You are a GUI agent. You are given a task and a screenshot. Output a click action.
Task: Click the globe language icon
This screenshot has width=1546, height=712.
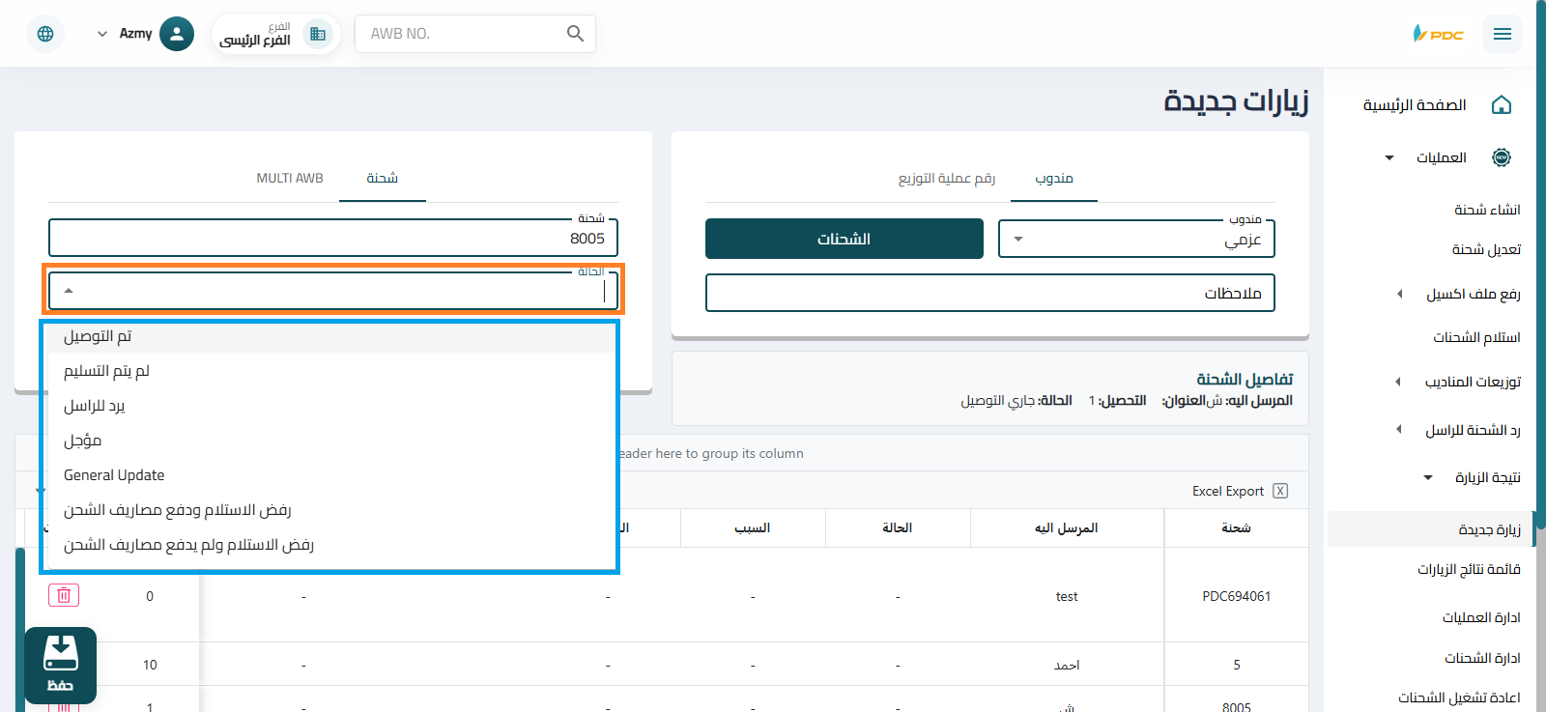[x=45, y=34]
